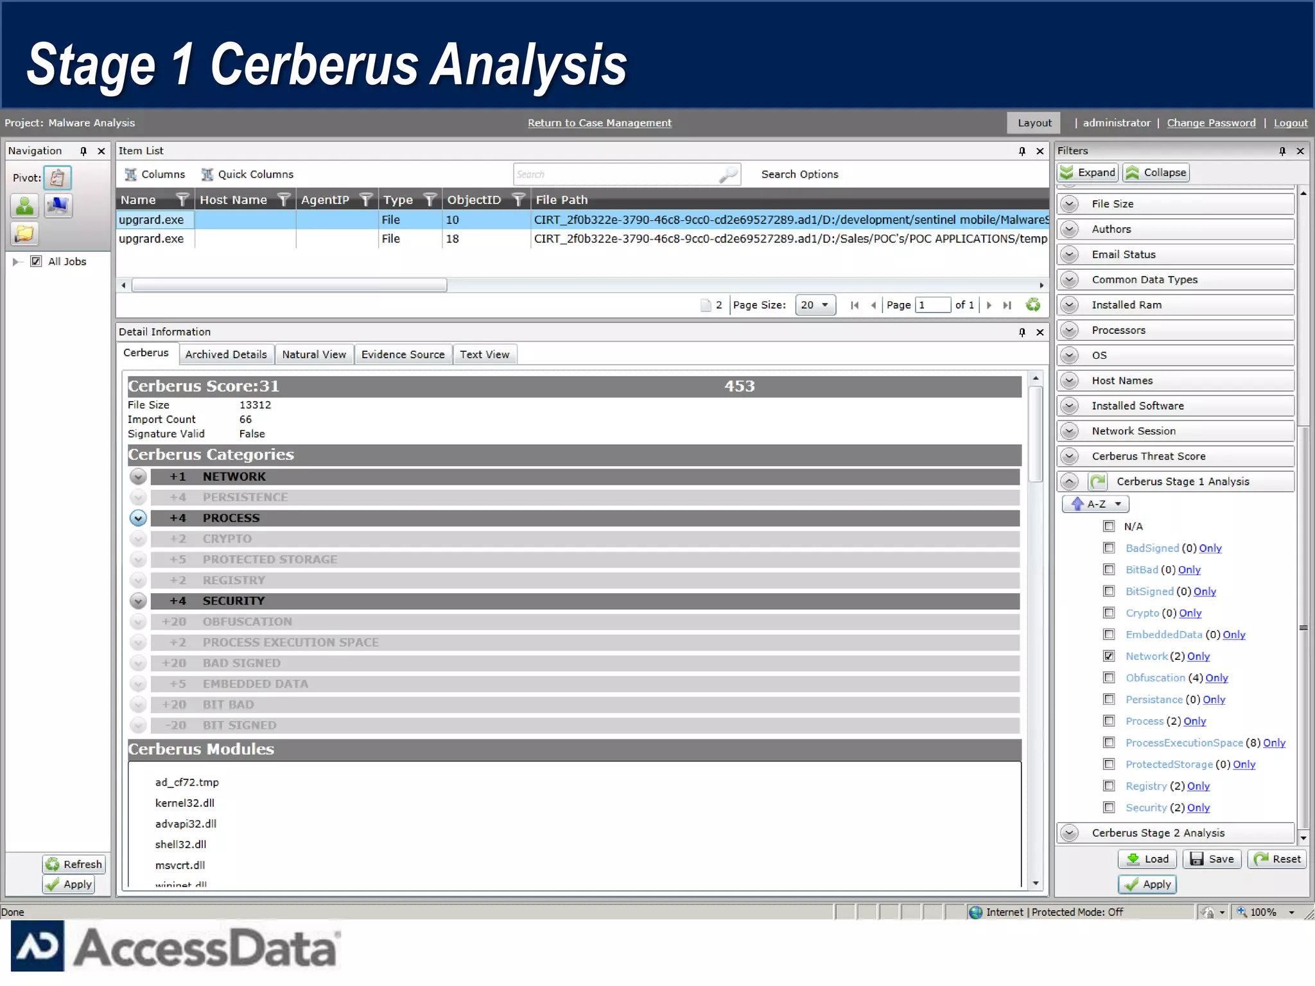Open the Layout menu

(x=1034, y=123)
